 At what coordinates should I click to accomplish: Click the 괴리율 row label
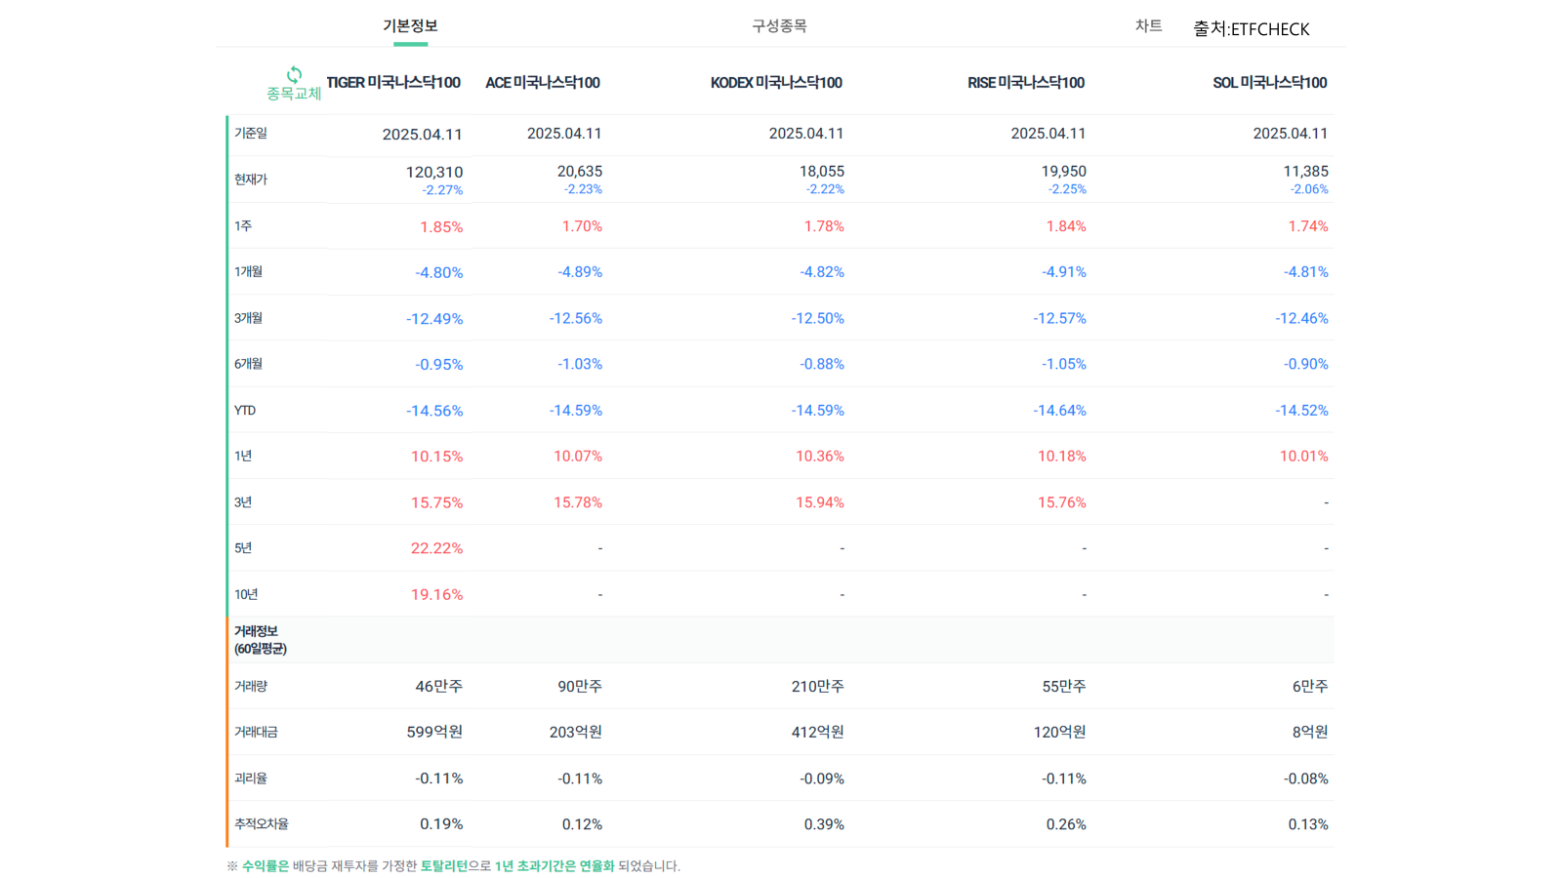251,778
